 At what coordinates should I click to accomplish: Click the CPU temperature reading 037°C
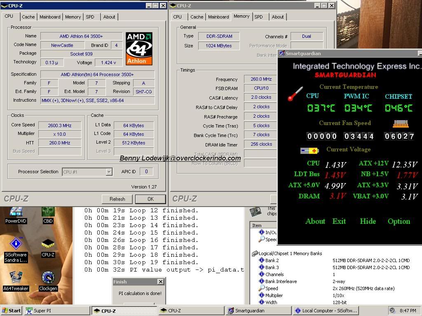321,108
